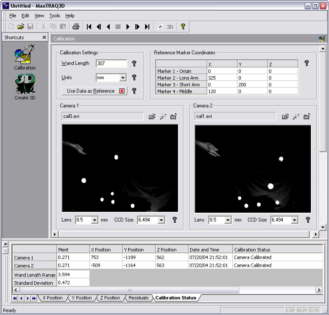
Task: Switch to the Residuals tab
Action: pyautogui.click(x=138, y=298)
